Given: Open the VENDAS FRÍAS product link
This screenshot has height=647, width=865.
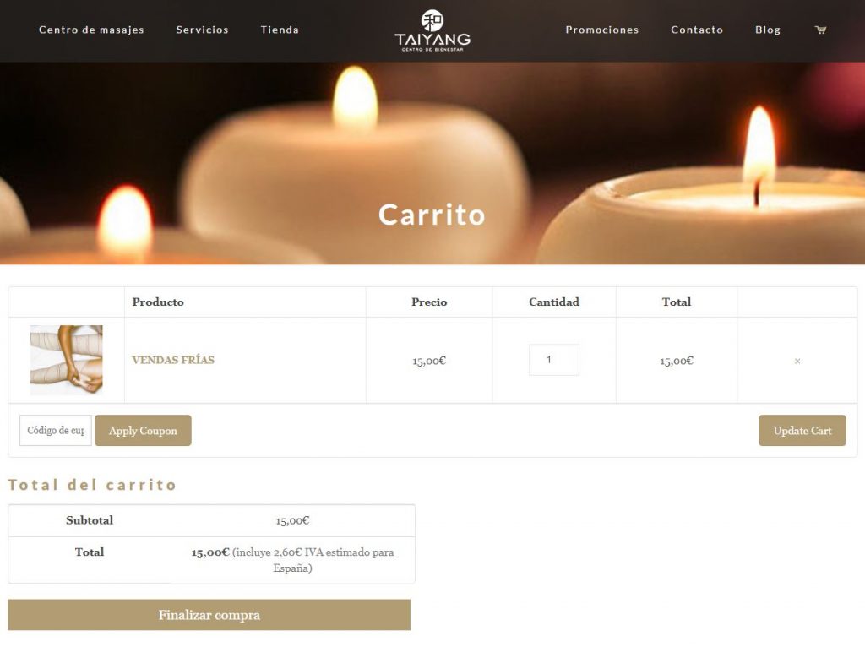Looking at the screenshot, I should coord(171,360).
